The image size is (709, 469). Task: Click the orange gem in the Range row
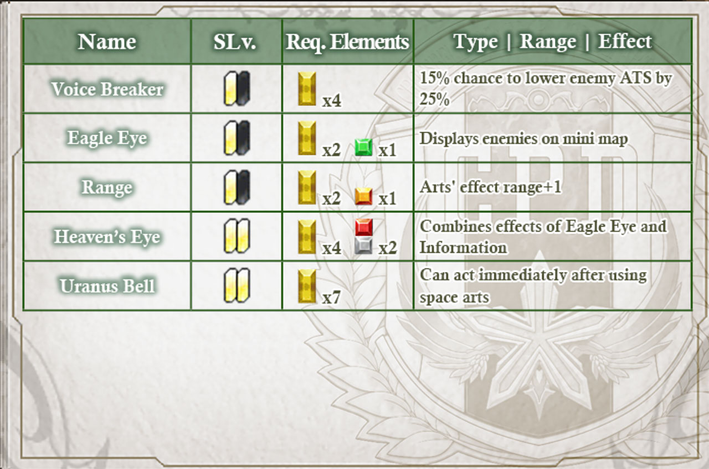point(363,196)
